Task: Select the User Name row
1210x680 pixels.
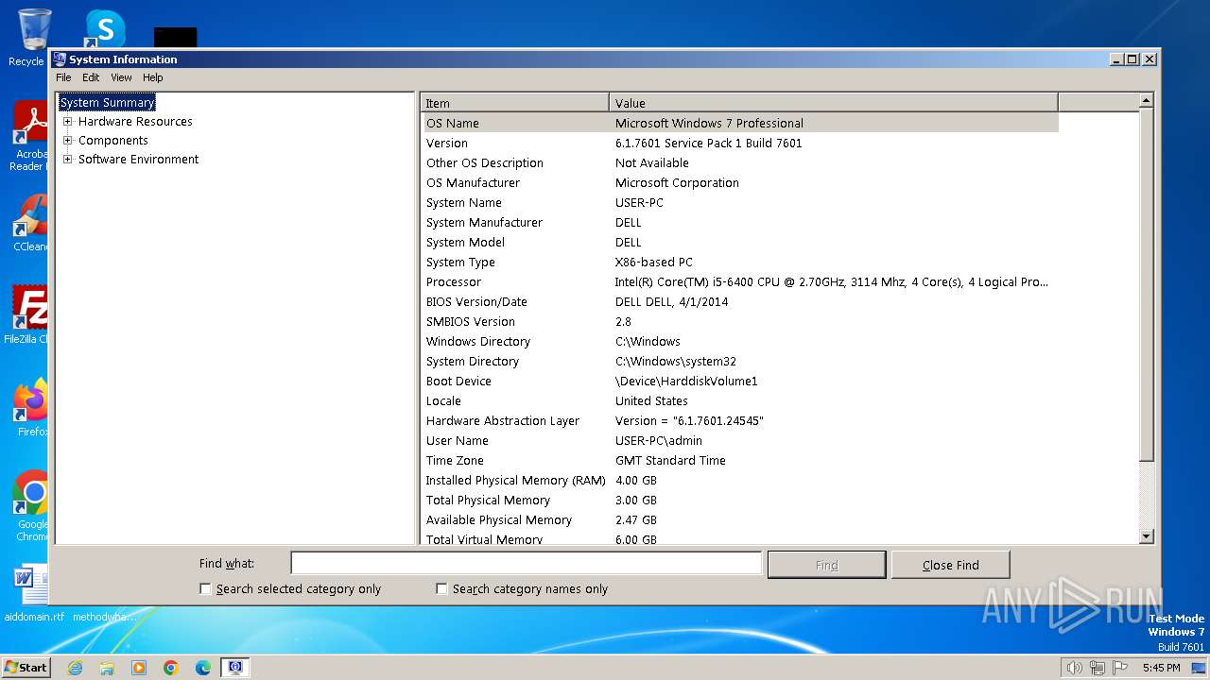Action: pyautogui.click(x=740, y=440)
